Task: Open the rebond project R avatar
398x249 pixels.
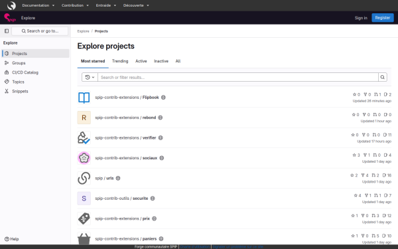Action: 84,118
